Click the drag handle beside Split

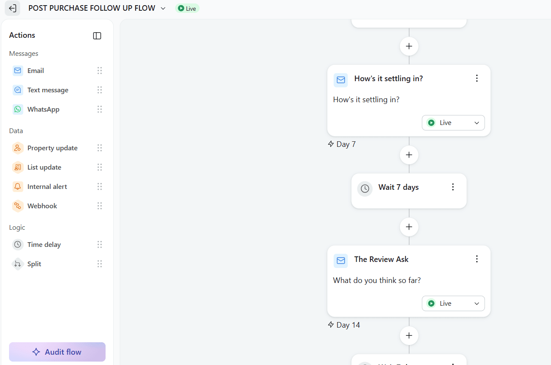(100, 264)
